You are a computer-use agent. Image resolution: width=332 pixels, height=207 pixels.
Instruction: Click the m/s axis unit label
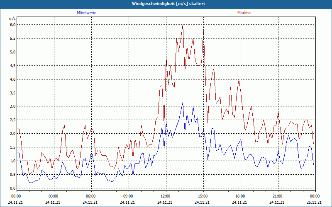click(12, 19)
